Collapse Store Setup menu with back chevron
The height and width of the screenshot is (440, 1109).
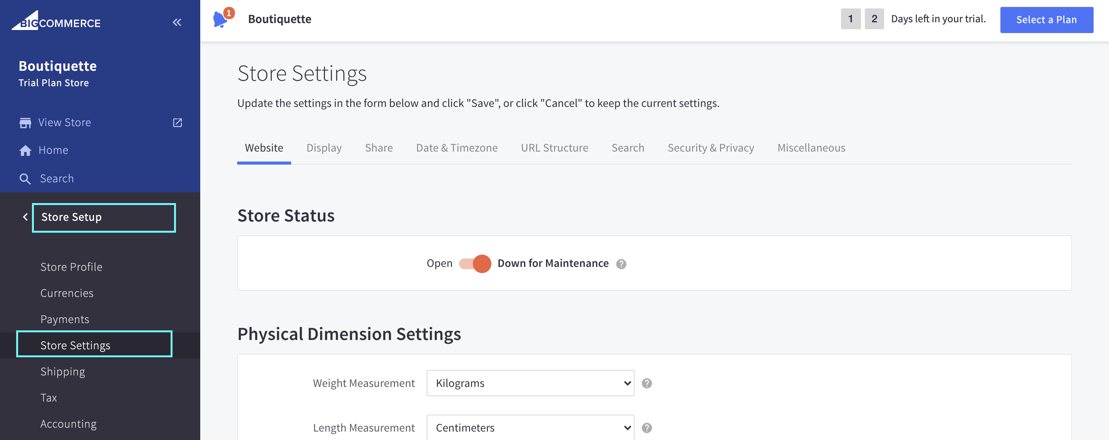pos(25,217)
